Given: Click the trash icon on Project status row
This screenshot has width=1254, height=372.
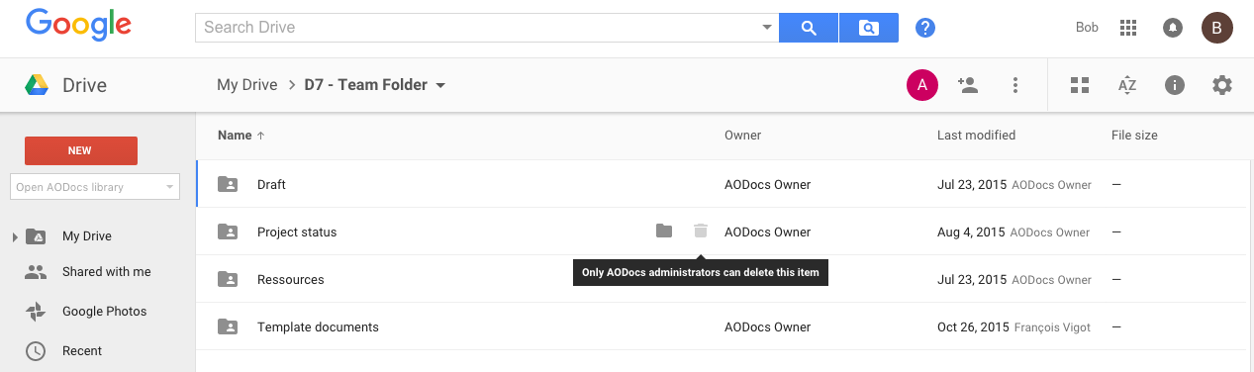Looking at the screenshot, I should tap(701, 231).
